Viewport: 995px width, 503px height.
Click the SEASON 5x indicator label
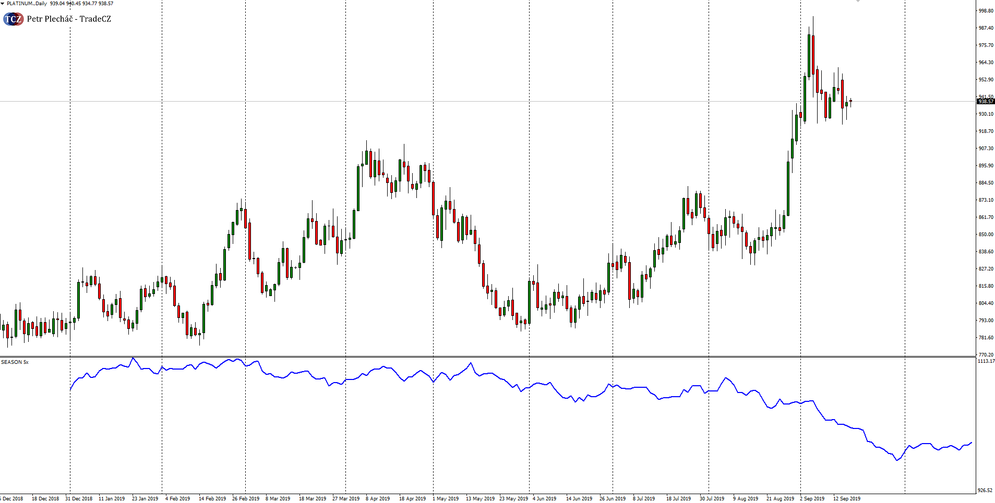[15, 362]
